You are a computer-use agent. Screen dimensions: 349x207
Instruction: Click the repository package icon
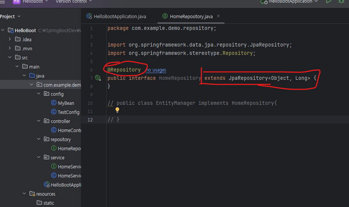(x=47, y=139)
